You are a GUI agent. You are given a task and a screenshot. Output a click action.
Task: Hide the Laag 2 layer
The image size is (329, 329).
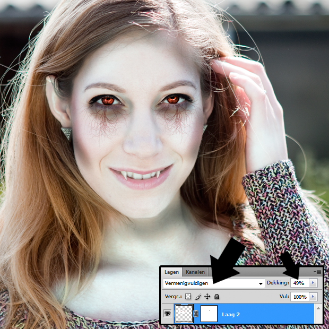pyautogui.click(x=167, y=314)
